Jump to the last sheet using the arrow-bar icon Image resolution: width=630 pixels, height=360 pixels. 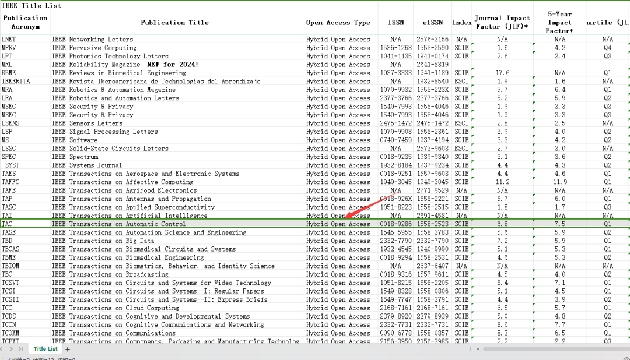pos(20,349)
